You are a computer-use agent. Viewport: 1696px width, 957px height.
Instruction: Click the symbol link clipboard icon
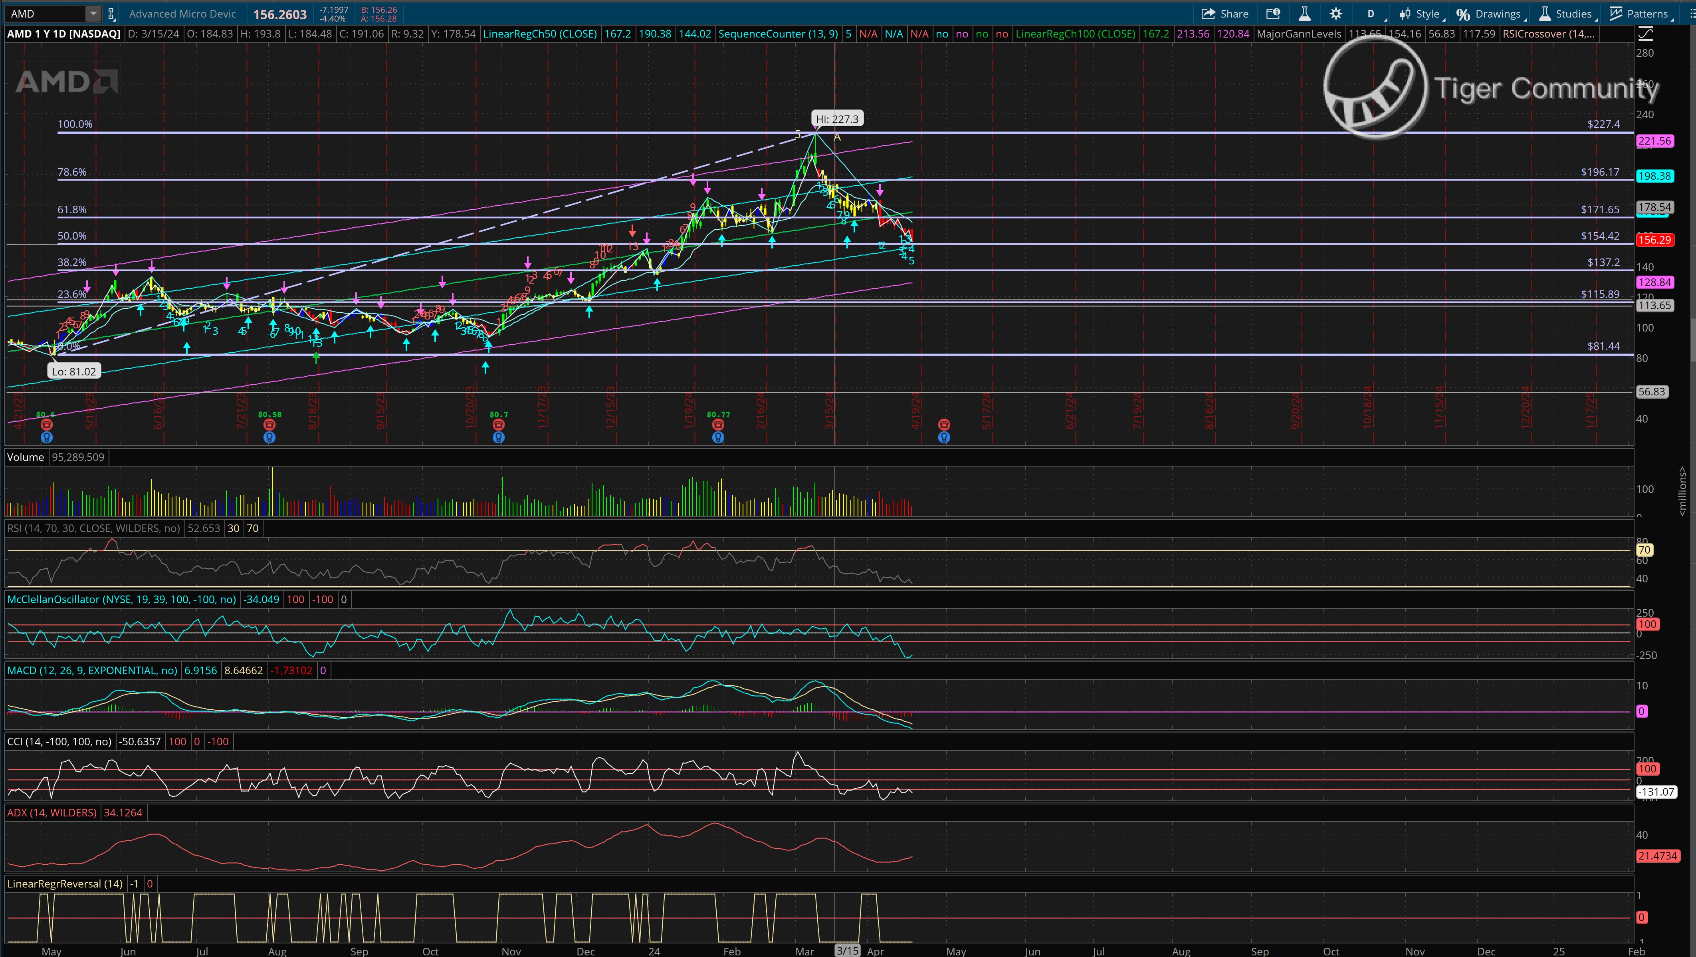tap(111, 14)
